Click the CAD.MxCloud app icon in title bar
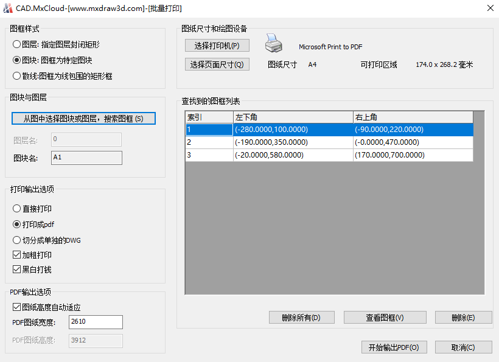Image resolution: width=499 pixels, height=362 pixels. point(8,8)
